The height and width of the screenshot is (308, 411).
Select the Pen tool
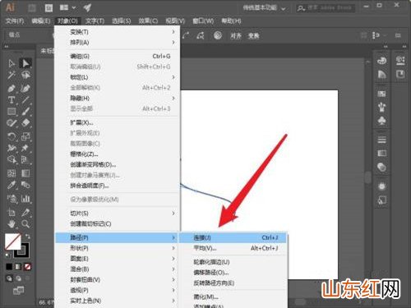12,89
